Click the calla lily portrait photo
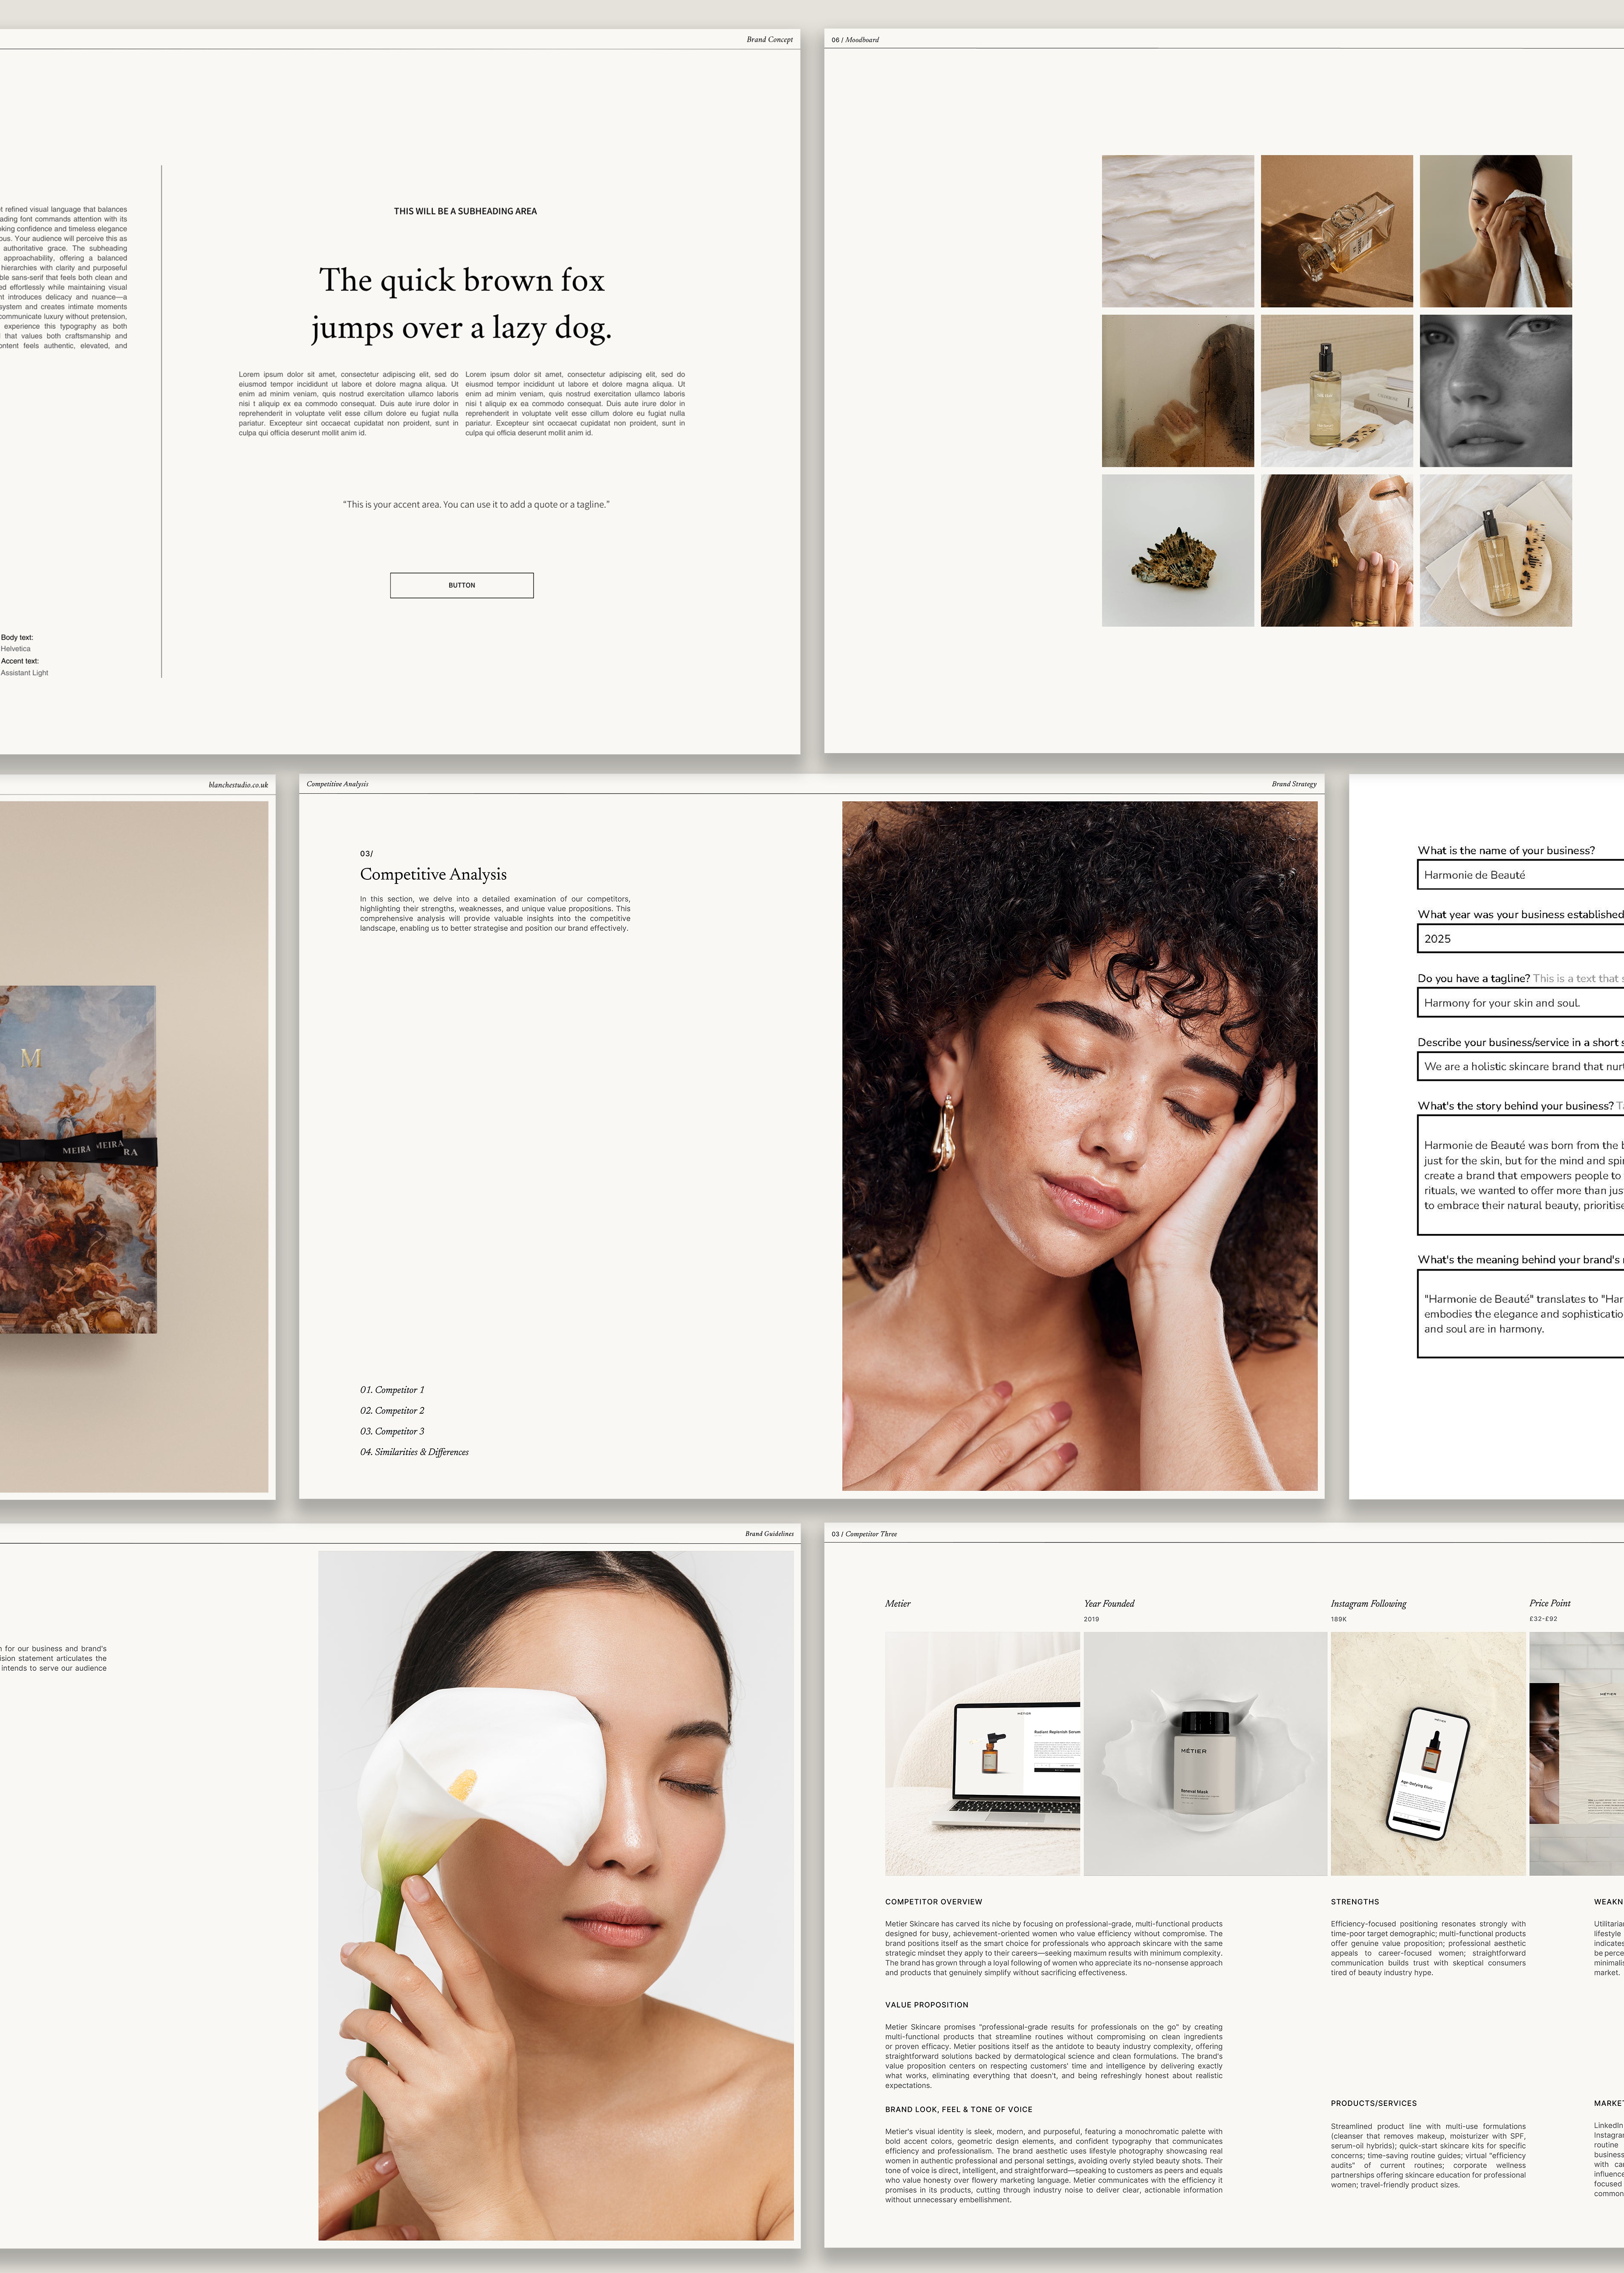Viewport: 1624px width, 2273px height. point(556,1895)
